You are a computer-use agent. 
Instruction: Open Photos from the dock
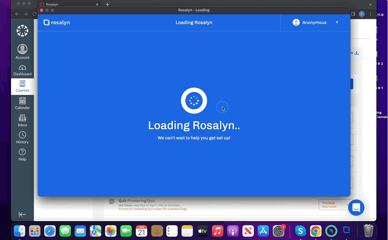(x=111, y=231)
